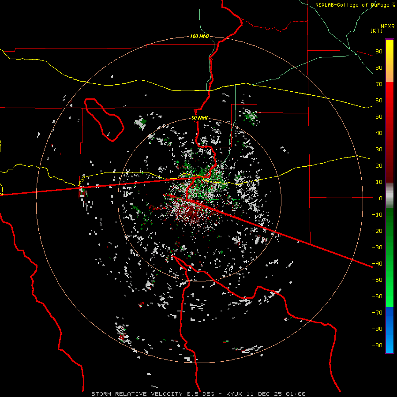Click the positive 20 scale value
The width and height of the screenshot is (397, 397).
[x=379, y=166]
